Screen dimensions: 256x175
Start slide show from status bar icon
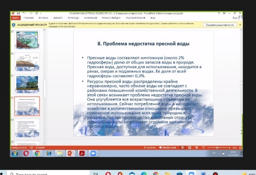tap(203, 148)
